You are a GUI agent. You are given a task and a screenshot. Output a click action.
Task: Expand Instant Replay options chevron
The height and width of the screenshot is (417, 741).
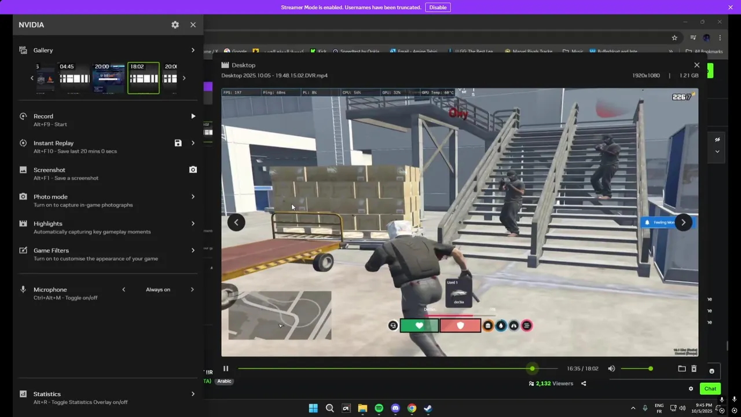tap(193, 143)
